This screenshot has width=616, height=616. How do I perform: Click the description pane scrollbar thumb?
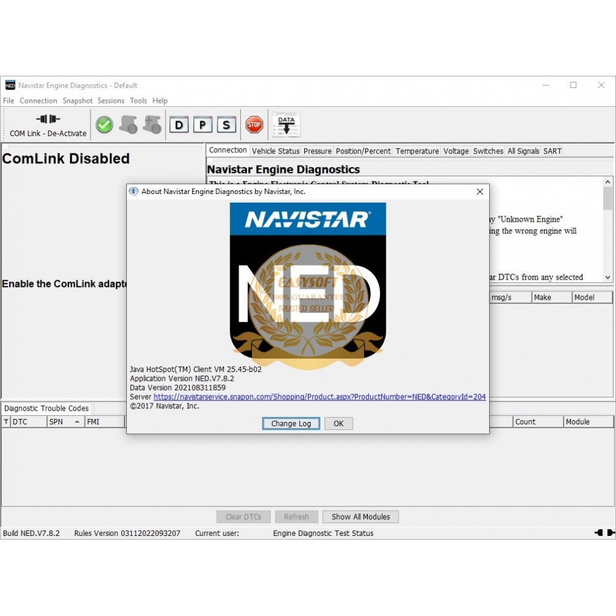(608, 198)
